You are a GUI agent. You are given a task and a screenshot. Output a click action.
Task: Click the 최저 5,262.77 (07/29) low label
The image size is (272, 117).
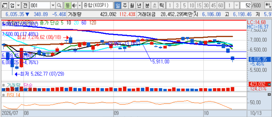click(42, 74)
